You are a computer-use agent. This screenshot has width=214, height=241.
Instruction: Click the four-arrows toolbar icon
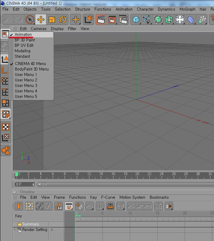pyautogui.click(x=180, y=19)
